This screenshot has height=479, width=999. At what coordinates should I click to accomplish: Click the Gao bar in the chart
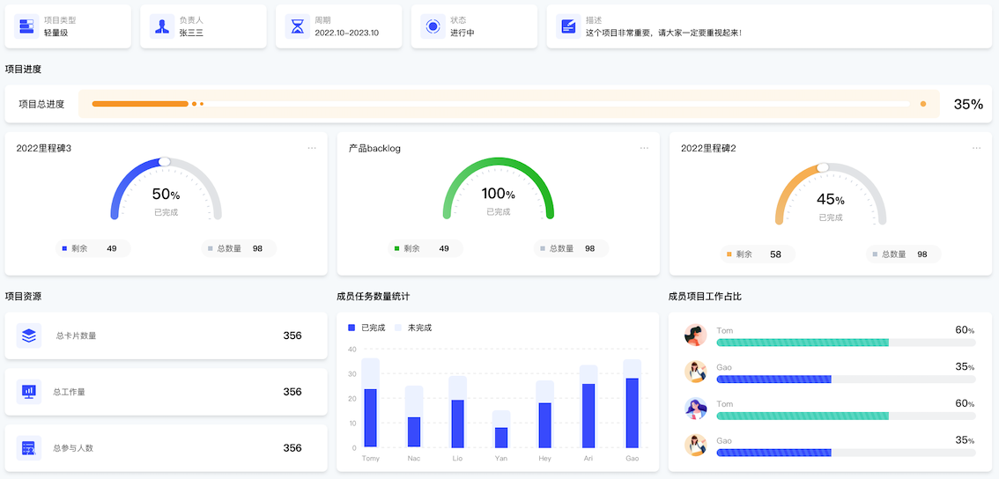point(632,412)
